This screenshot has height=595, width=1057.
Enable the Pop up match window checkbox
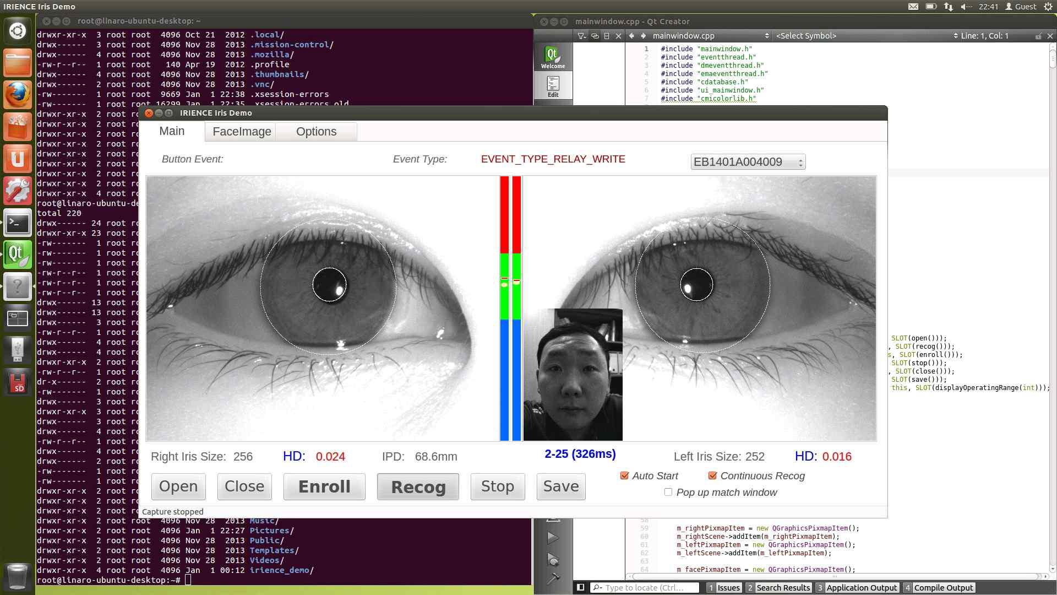668,492
